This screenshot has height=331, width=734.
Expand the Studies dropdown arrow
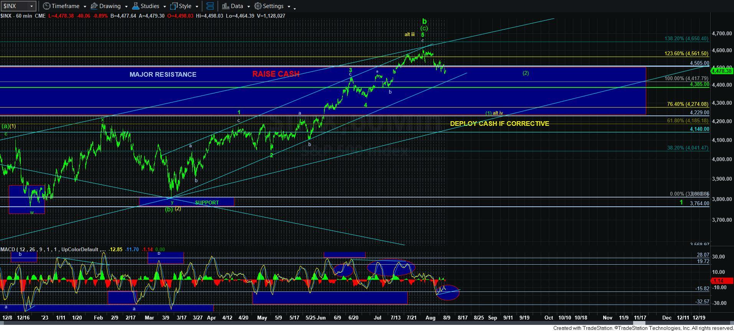(x=165, y=7)
